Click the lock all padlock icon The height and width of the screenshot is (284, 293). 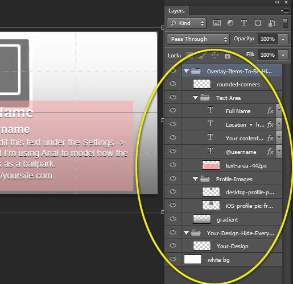click(228, 55)
